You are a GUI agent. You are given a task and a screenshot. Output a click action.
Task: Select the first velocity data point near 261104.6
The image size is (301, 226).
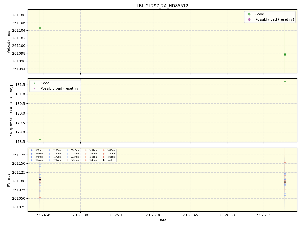[40, 28]
